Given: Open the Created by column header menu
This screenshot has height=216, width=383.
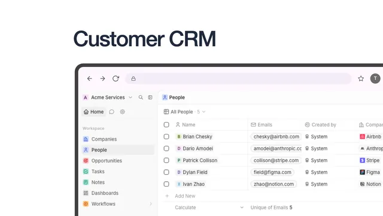Looking at the screenshot, I should pyautogui.click(x=321, y=125).
